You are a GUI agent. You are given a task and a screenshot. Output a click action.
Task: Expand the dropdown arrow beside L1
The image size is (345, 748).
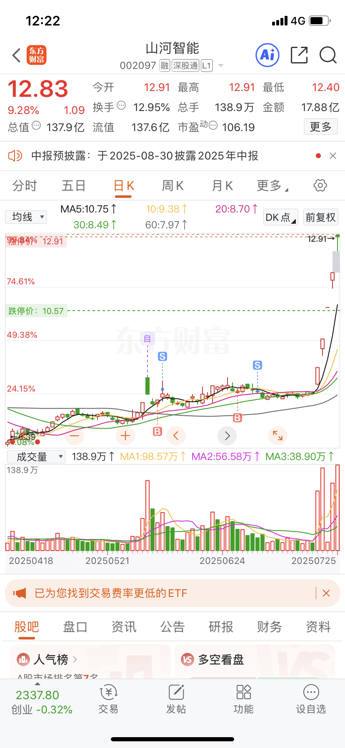221,66
